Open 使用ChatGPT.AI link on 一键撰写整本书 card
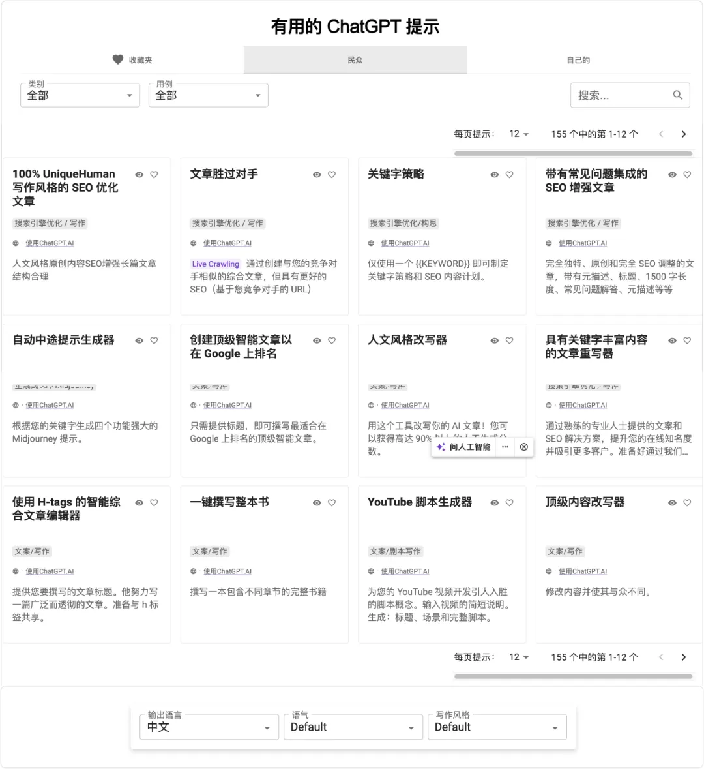 [x=227, y=571]
